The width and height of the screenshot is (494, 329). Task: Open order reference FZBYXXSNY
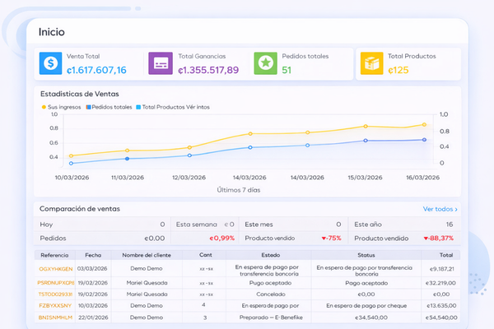(x=55, y=305)
